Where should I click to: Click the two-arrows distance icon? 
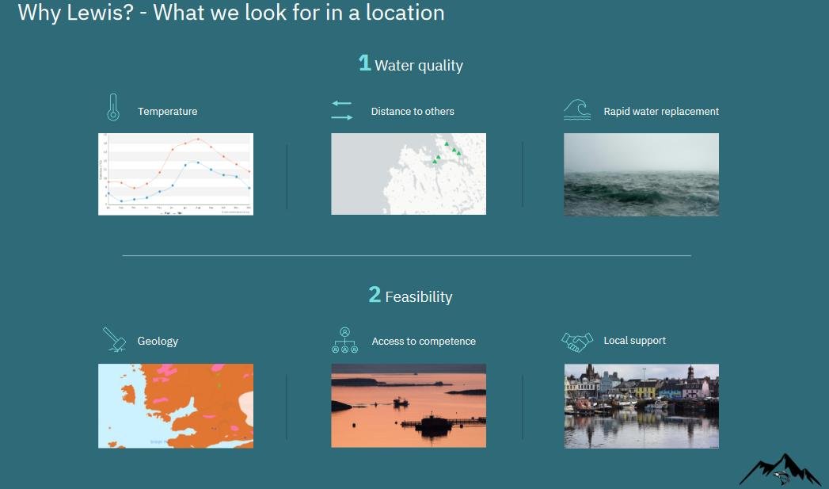pos(341,110)
